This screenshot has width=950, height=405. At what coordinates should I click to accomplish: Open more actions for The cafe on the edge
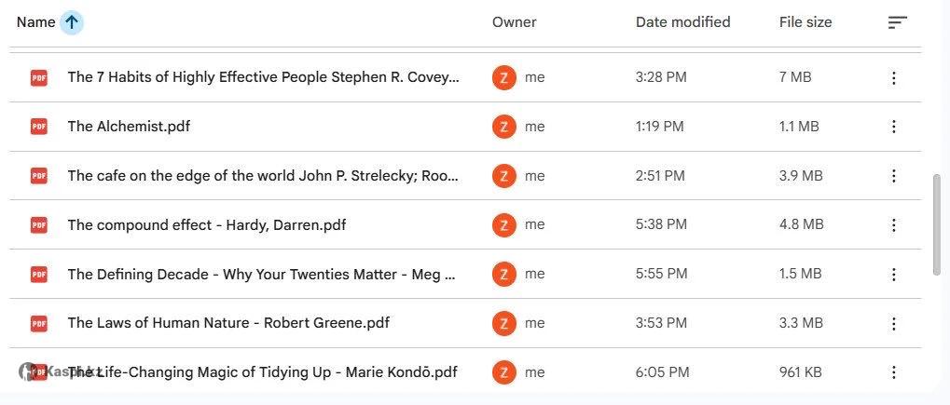[x=893, y=175]
